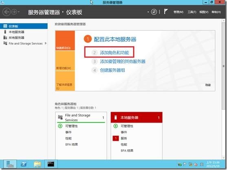Image resolution: width=227 pixels, height=170 pixels.
Task: Click 事件 in File and Storage tile
Action: click(x=68, y=132)
